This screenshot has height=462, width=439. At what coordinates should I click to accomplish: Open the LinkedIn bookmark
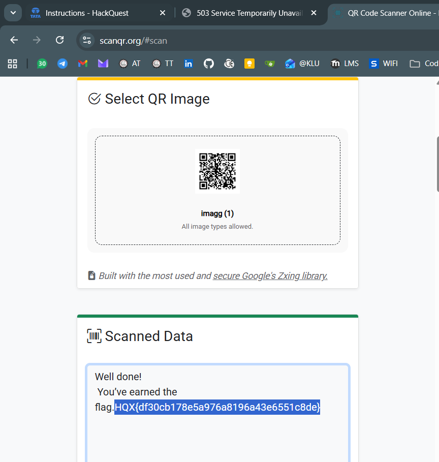click(x=189, y=64)
